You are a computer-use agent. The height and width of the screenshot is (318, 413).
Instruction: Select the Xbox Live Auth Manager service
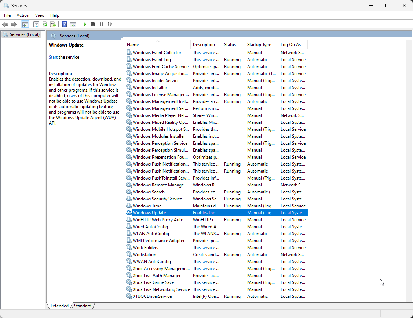pos(217,276)
